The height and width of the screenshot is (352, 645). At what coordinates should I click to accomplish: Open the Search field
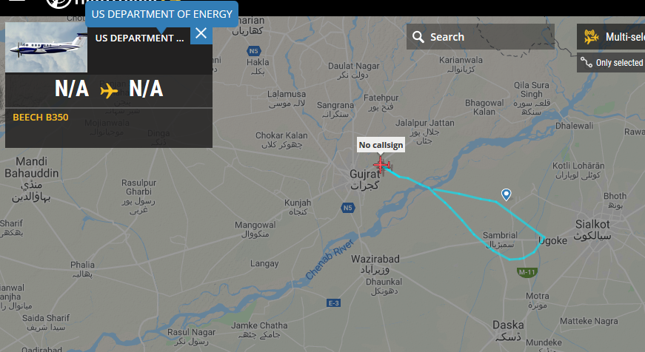tap(480, 37)
